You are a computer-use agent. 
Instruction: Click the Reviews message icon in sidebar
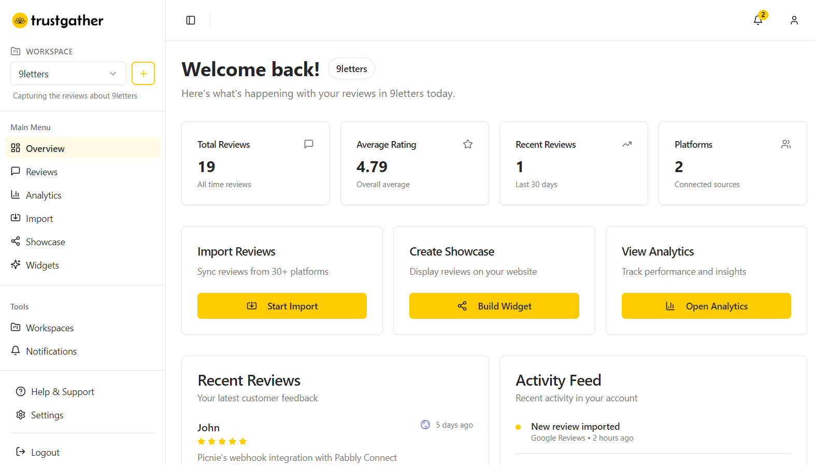(x=16, y=171)
